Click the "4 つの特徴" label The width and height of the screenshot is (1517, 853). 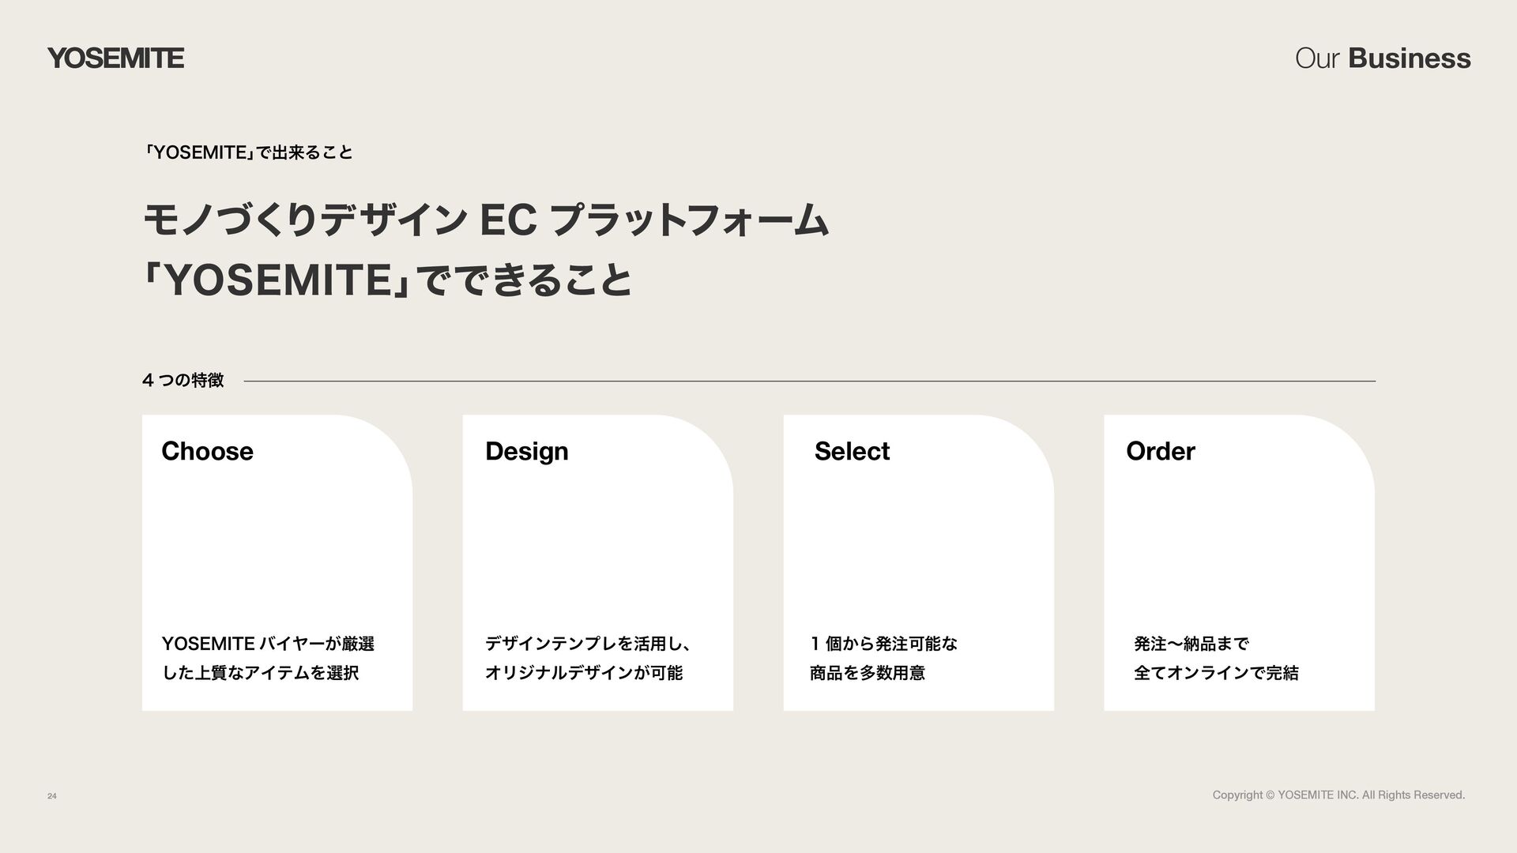pos(183,381)
